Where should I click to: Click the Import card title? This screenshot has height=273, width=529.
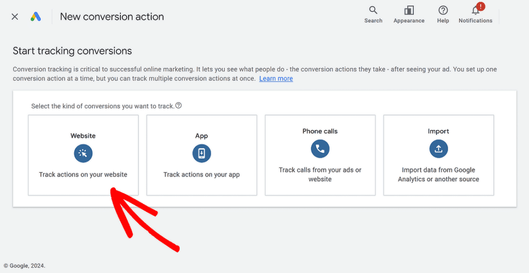pos(438,131)
